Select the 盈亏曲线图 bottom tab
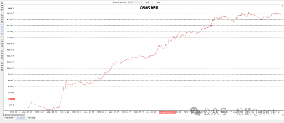284x123 pixels. (21, 118)
